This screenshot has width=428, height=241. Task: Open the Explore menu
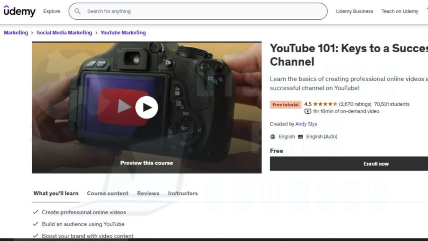point(51,11)
